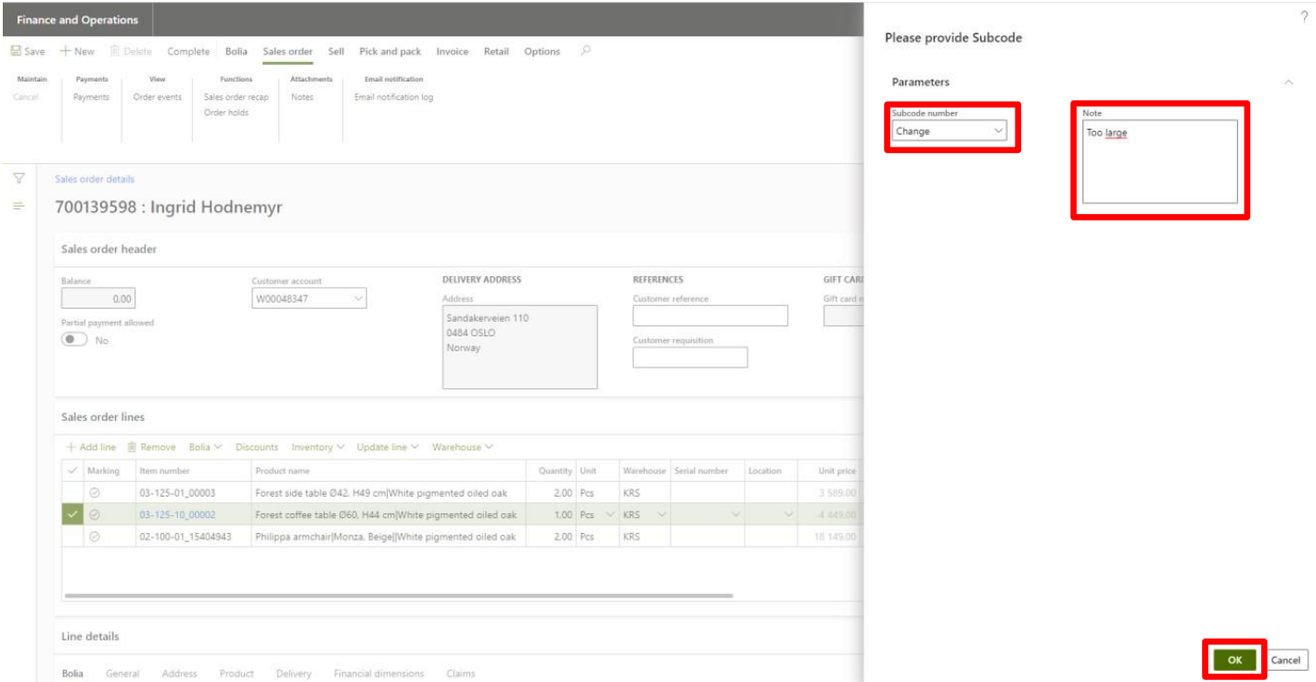Toggle Partial payment allowed switch

(x=74, y=340)
